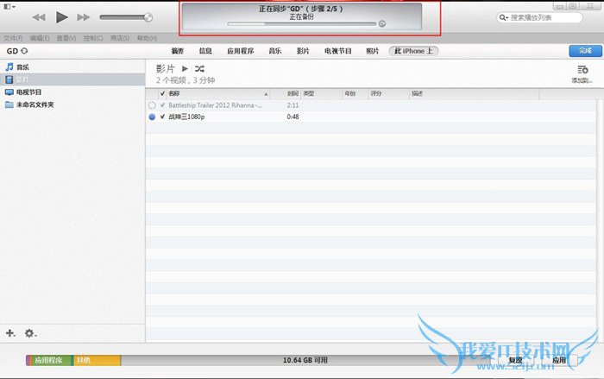604x379 pixels.
Task: Click the 复原 button
Action: coord(515,360)
